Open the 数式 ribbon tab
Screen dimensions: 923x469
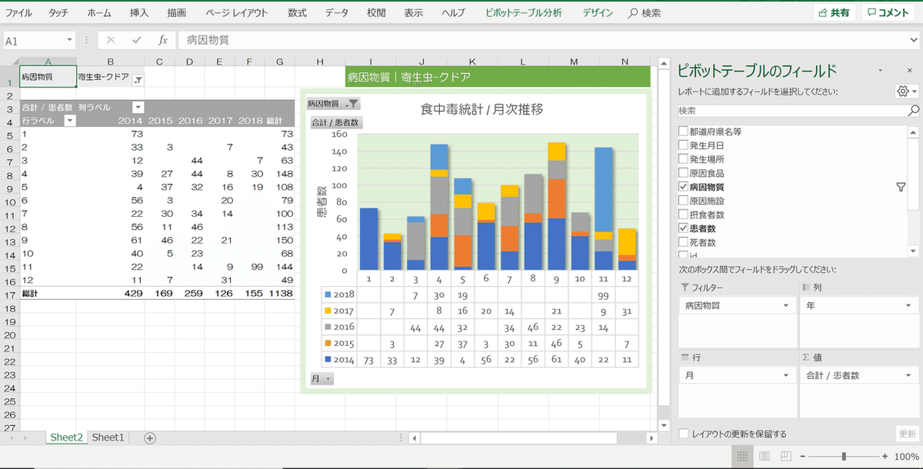[297, 13]
